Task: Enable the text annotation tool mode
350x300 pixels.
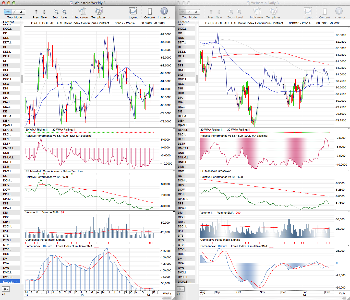Action: [x=21, y=12]
